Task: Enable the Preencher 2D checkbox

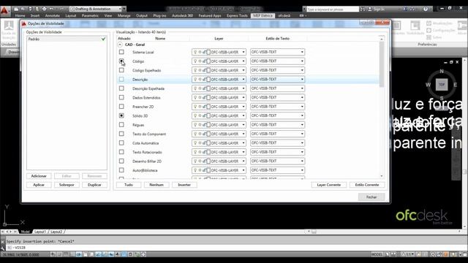Action: (x=121, y=107)
